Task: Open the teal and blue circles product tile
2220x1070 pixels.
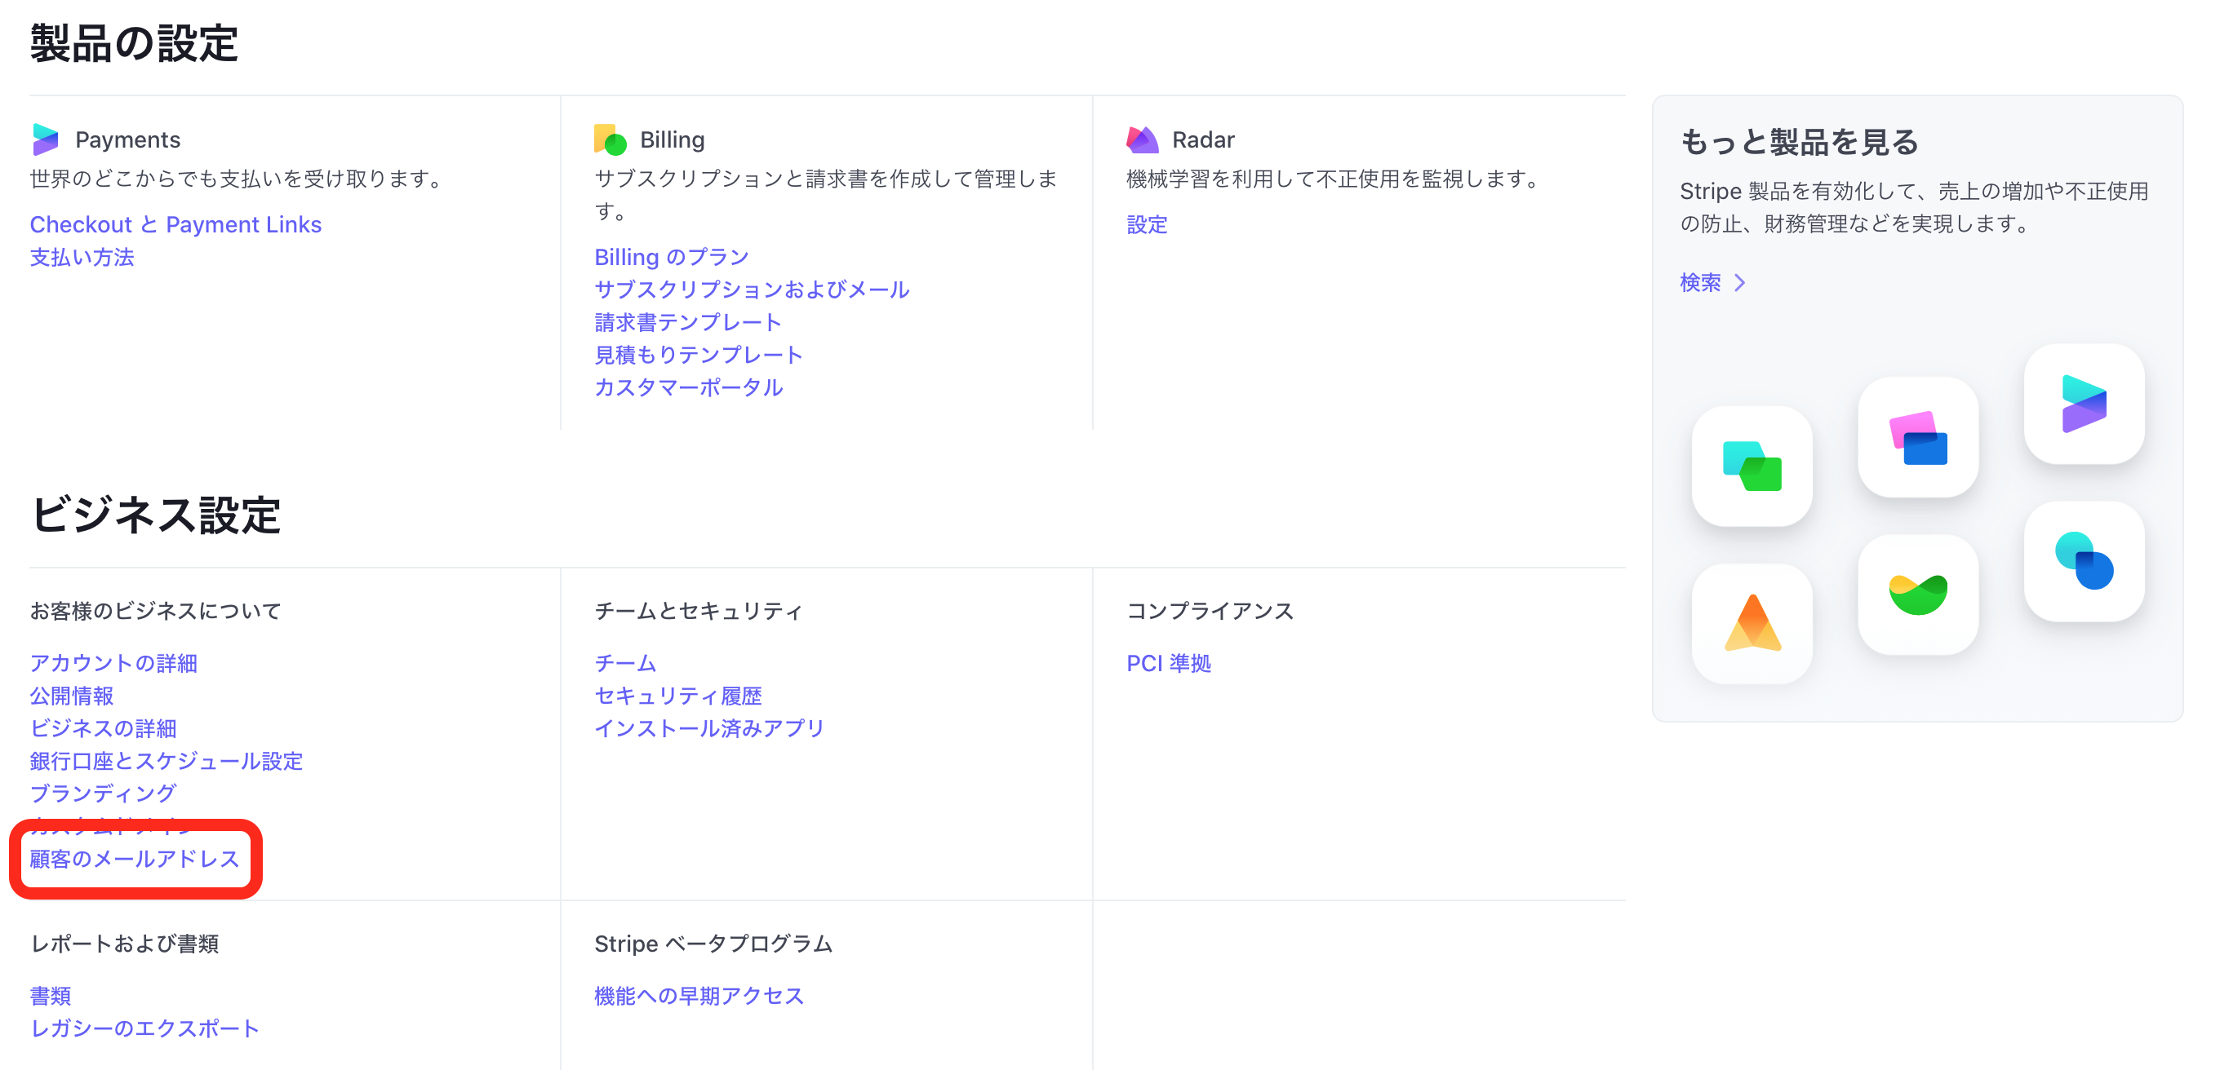Action: 2084,561
